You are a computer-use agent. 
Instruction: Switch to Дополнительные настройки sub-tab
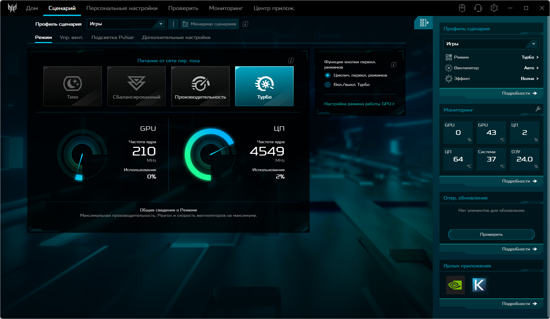(x=176, y=37)
